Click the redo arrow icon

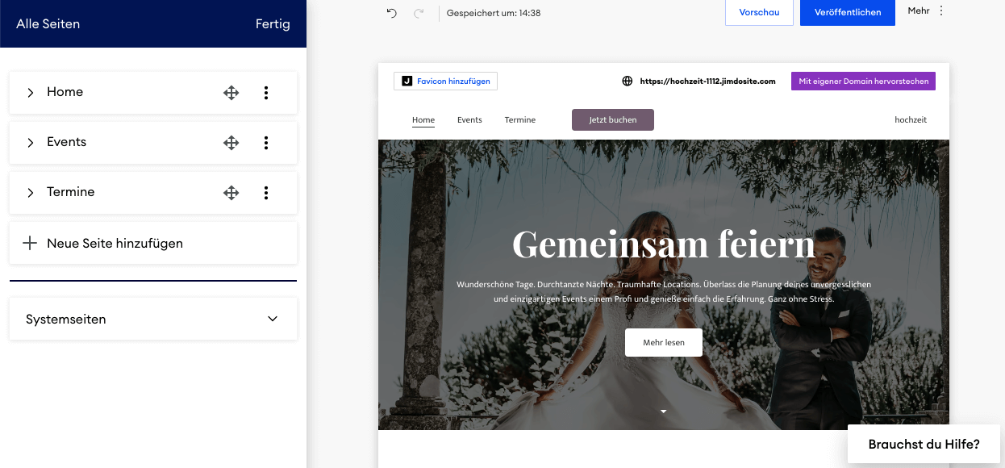click(x=419, y=13)
